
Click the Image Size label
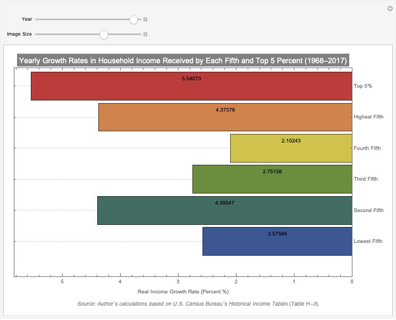click(x=19, y=34)
